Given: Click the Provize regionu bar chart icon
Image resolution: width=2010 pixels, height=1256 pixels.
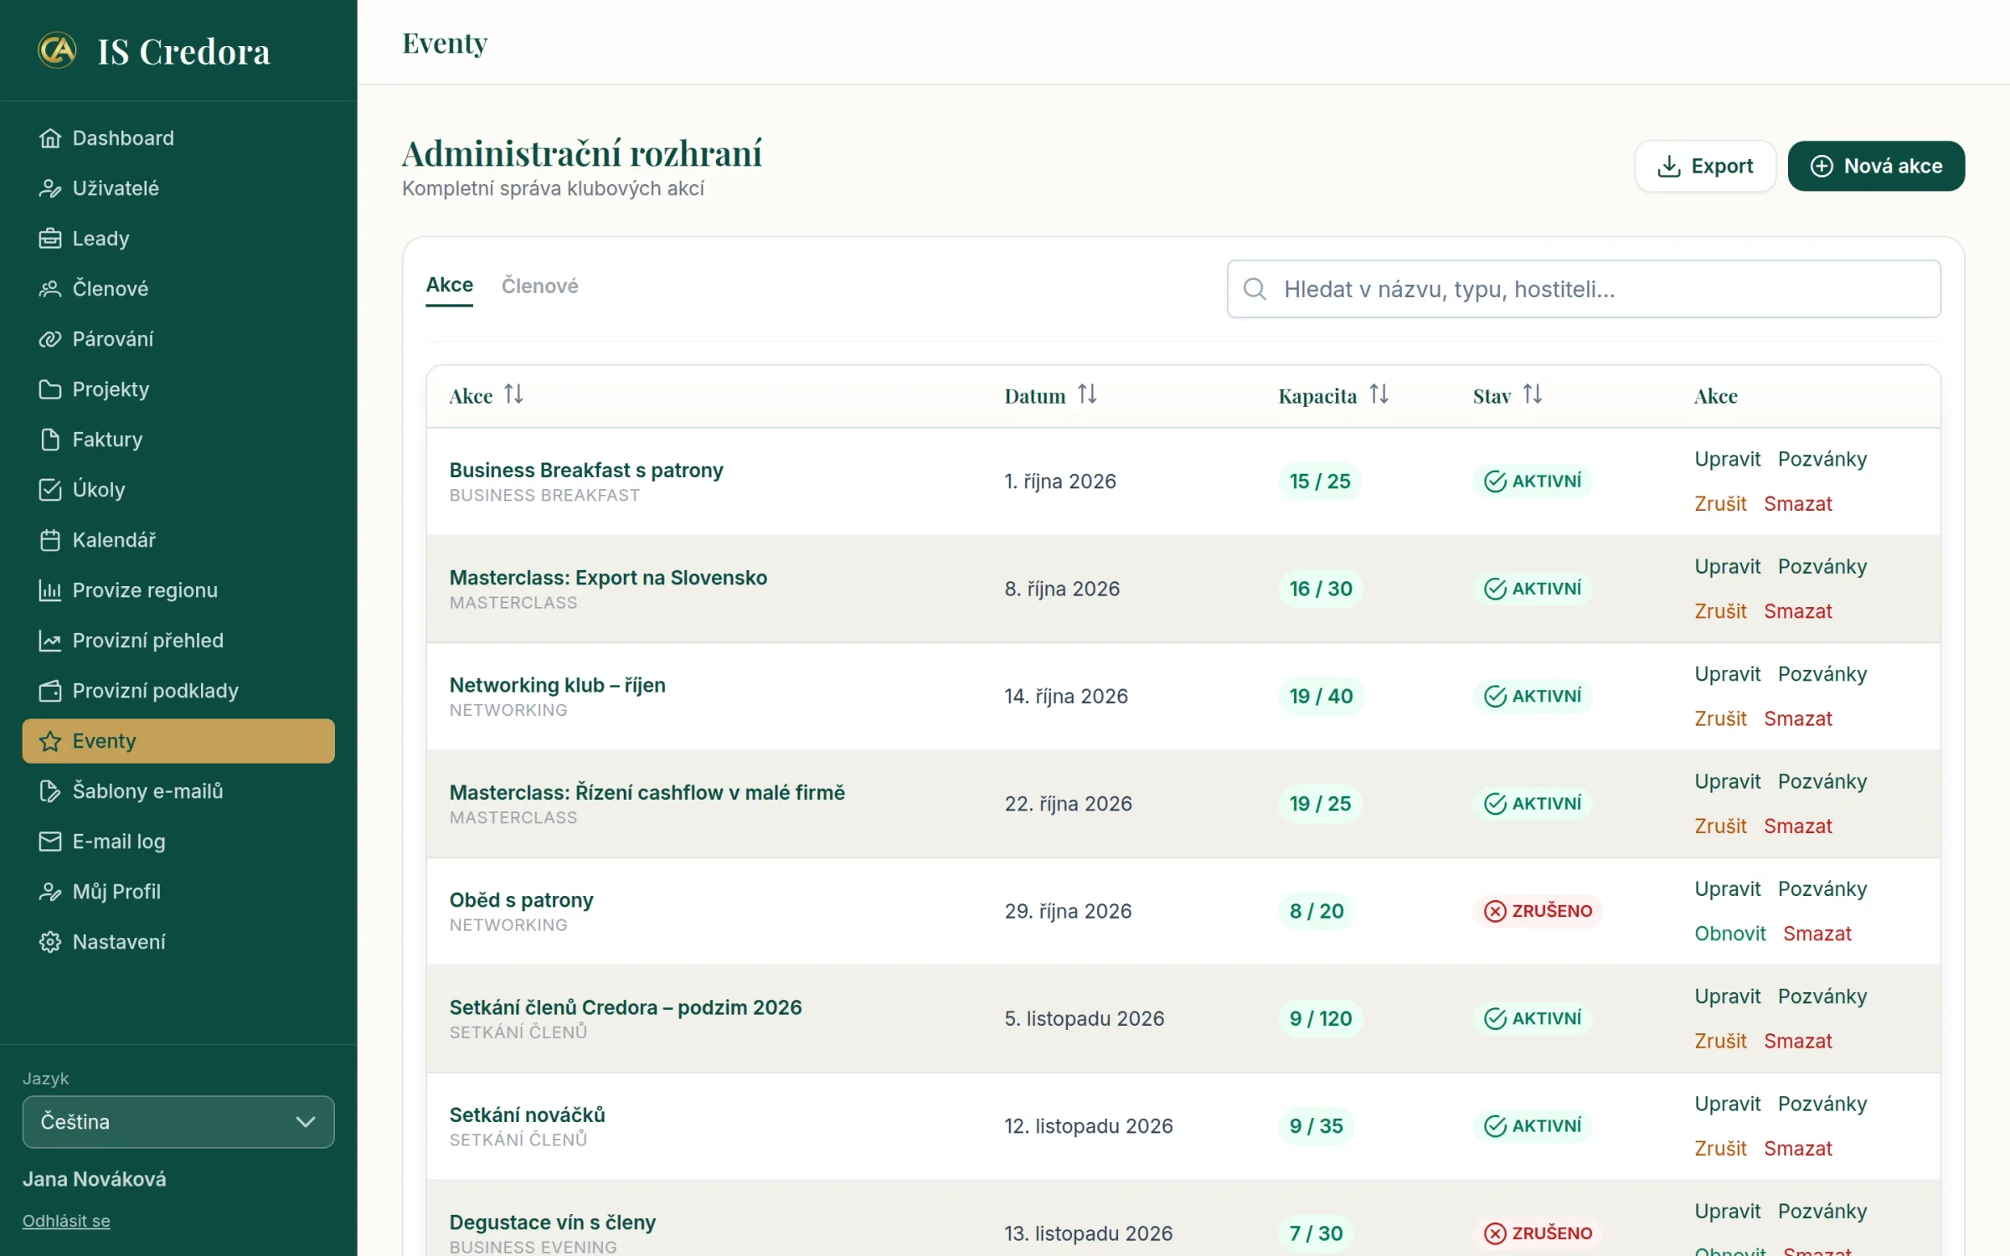Looking at the screenshot, I should (50, 590).
